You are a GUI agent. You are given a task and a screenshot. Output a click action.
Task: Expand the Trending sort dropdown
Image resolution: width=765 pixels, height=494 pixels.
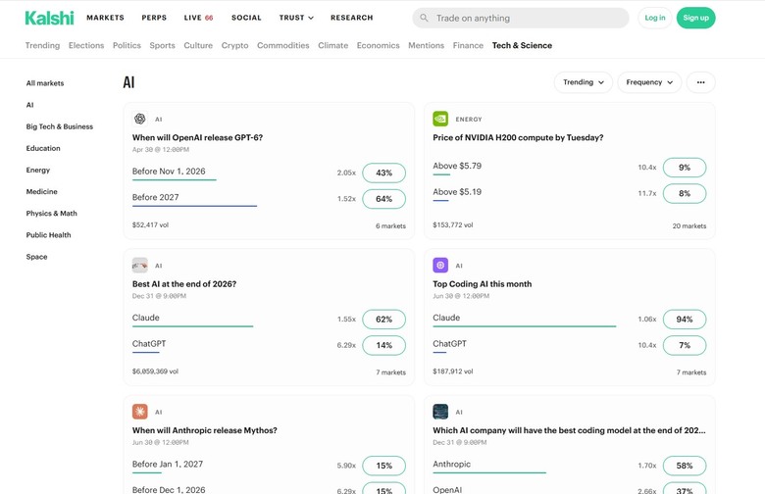pos(583,82)
